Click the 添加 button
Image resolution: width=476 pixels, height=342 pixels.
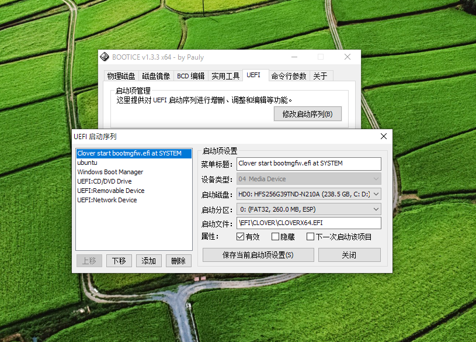pyautogui.click(x=148, y=261)
